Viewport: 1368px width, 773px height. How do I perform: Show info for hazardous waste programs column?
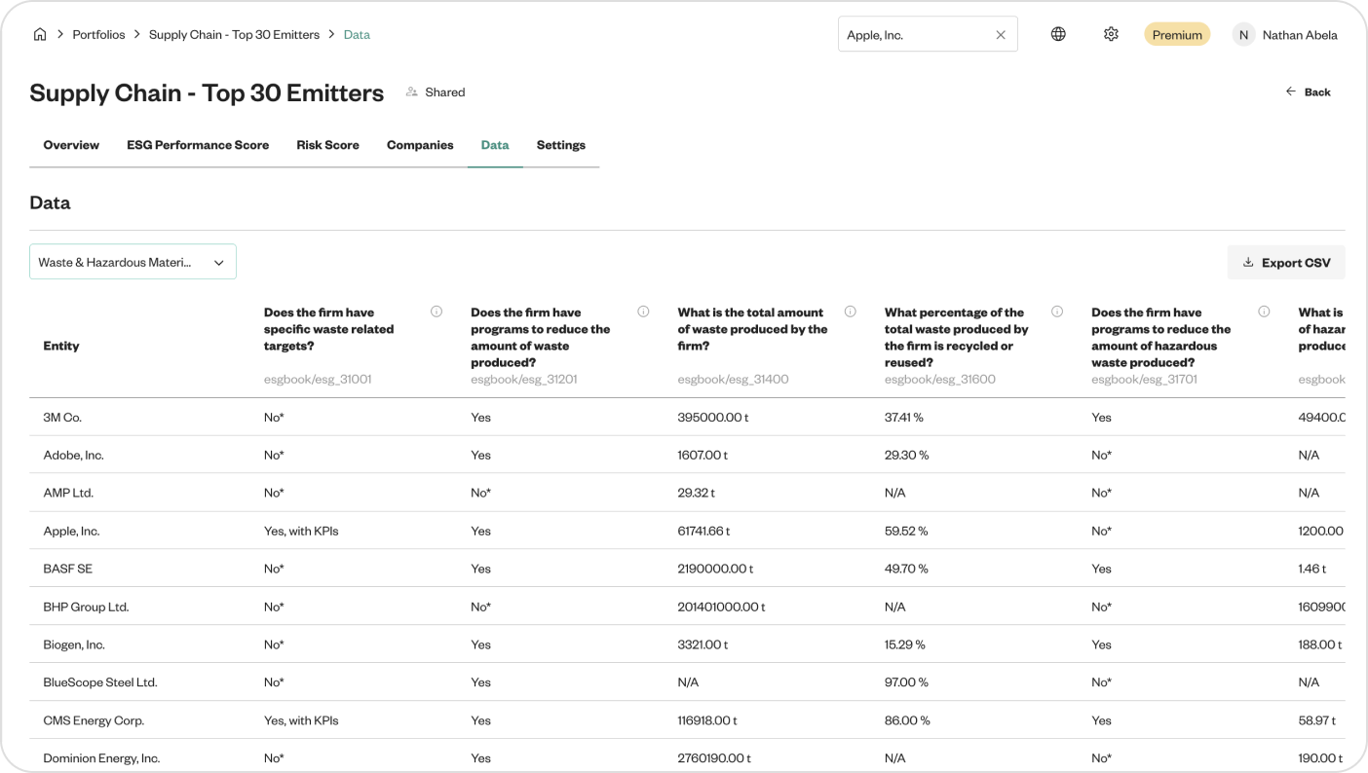1264,312
